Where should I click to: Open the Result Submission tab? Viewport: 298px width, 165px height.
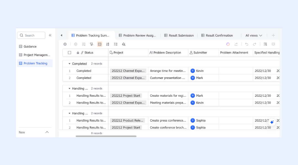(x=179, y=35)
